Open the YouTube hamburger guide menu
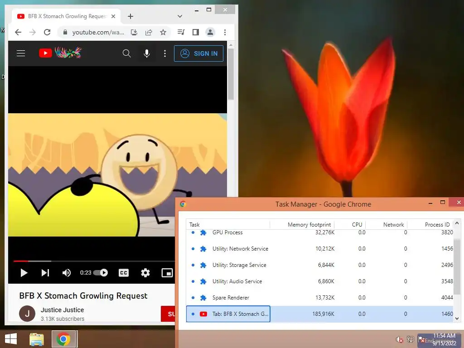This screenshot has width=464, height=348. (x=21, y=53)
